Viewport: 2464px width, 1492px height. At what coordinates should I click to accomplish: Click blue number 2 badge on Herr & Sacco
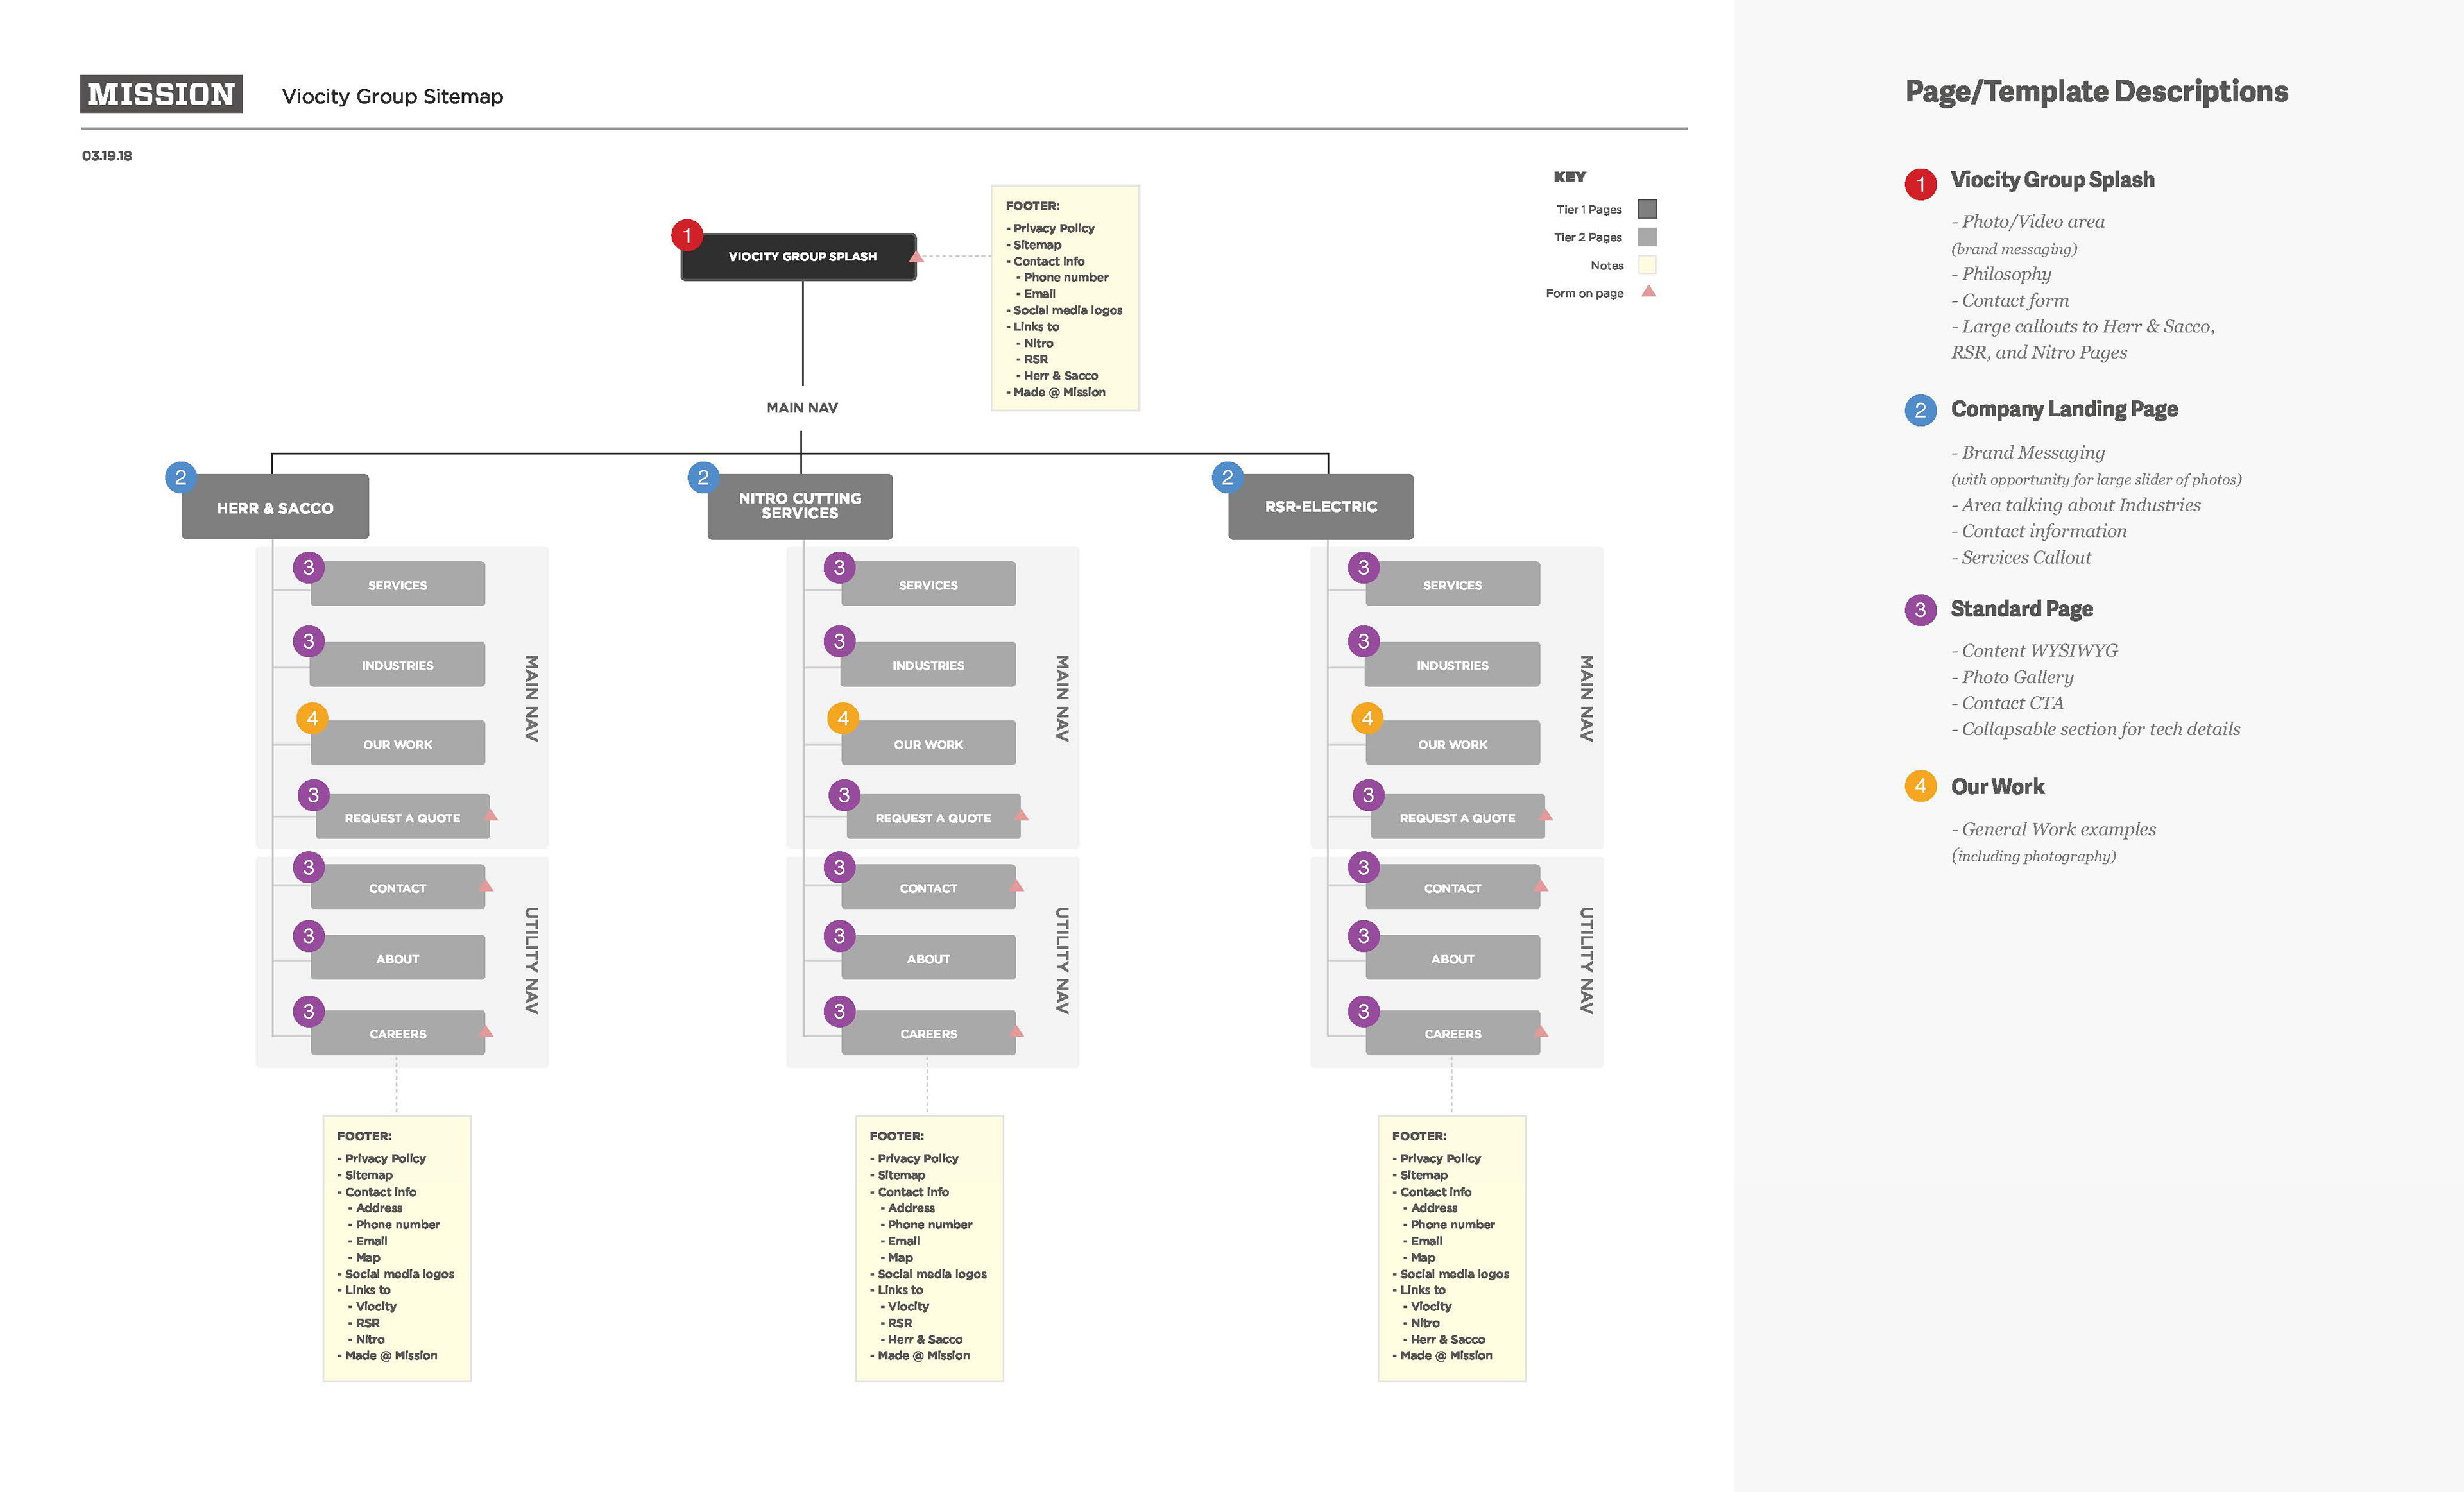pyautogui.click(x=181, y=478)
